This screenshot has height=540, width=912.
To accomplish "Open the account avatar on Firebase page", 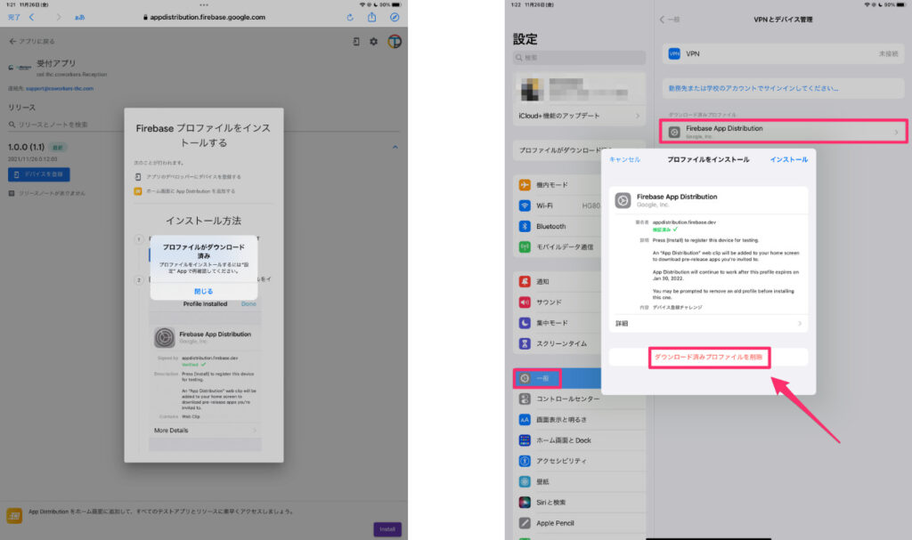I will tap(395, 41).
